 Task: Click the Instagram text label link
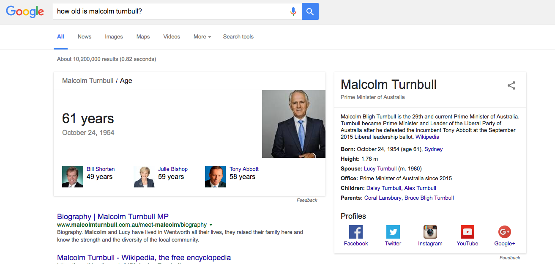(430, 244)
